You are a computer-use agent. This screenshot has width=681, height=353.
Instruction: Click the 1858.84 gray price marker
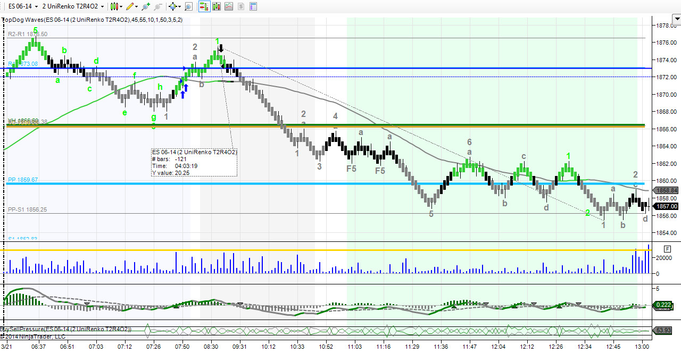click(x=667, y=190)
